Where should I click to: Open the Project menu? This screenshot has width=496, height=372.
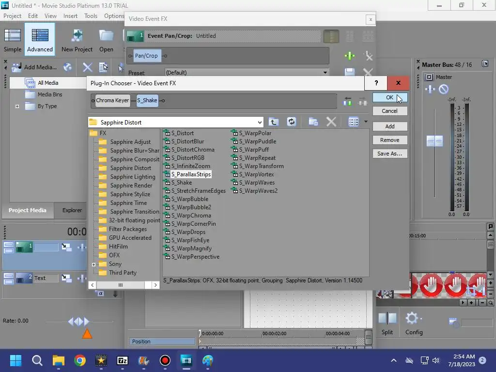coord(12,16)
